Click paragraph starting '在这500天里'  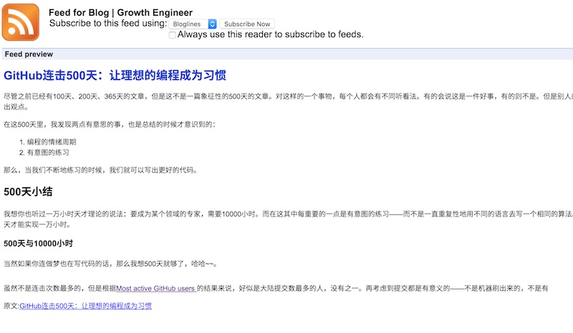click(110, 124)
